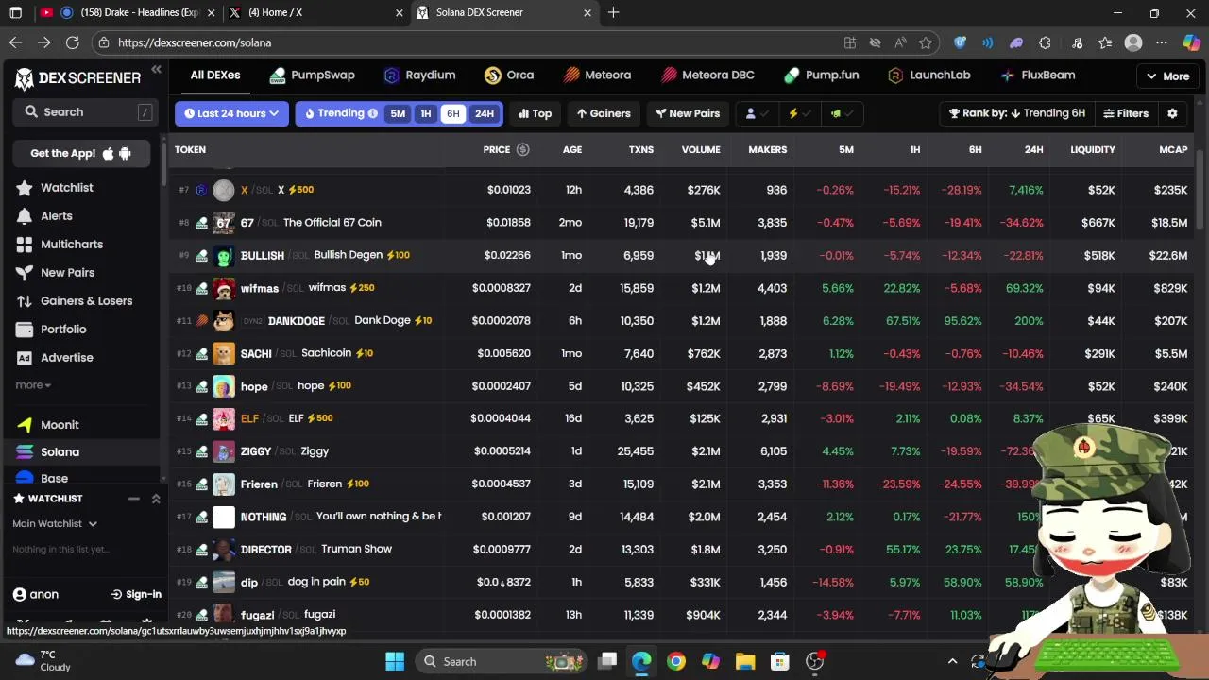Click the anon user profile
The width and height of the screenshot is (1209, 680).
[36, 594]
